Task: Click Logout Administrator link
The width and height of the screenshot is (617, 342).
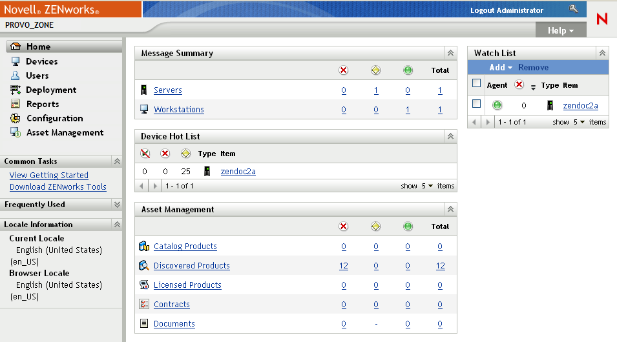Action: pos(507,10)
